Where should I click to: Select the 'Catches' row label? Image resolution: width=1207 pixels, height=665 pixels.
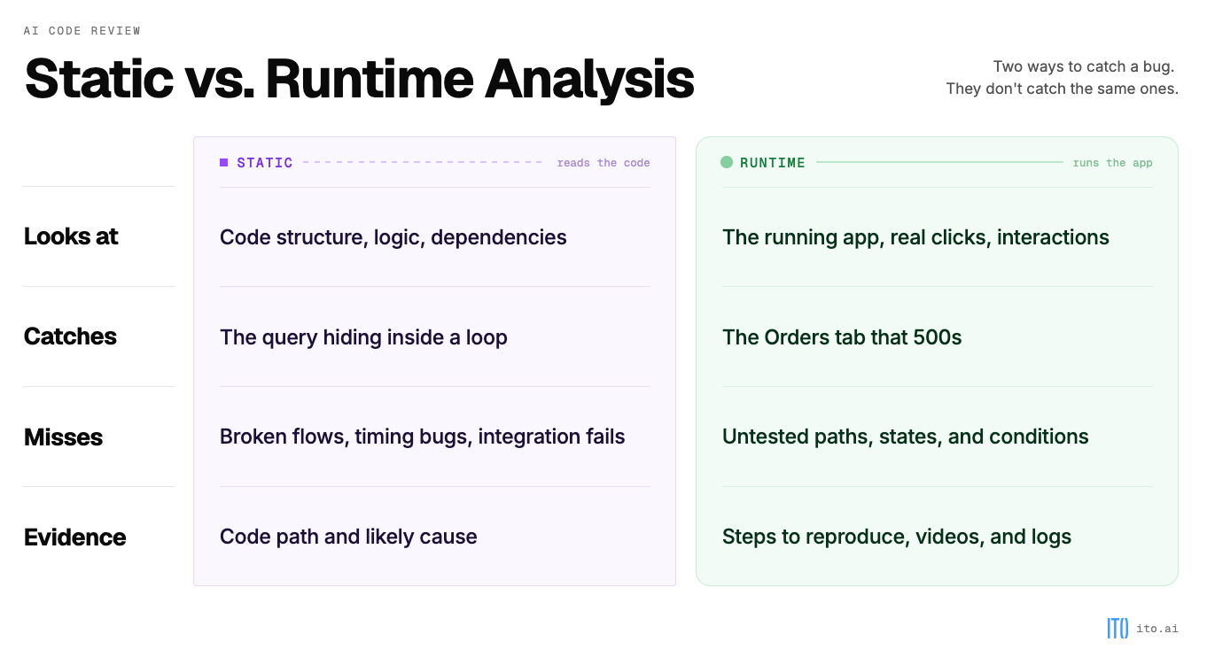[x=70, y=336]
